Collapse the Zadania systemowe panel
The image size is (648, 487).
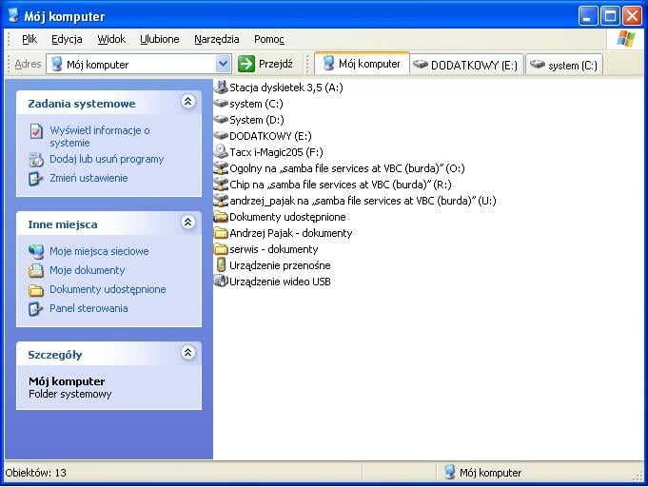click(187, 103)
